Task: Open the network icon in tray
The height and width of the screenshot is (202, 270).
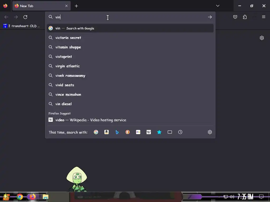Action: pos(226,197)
